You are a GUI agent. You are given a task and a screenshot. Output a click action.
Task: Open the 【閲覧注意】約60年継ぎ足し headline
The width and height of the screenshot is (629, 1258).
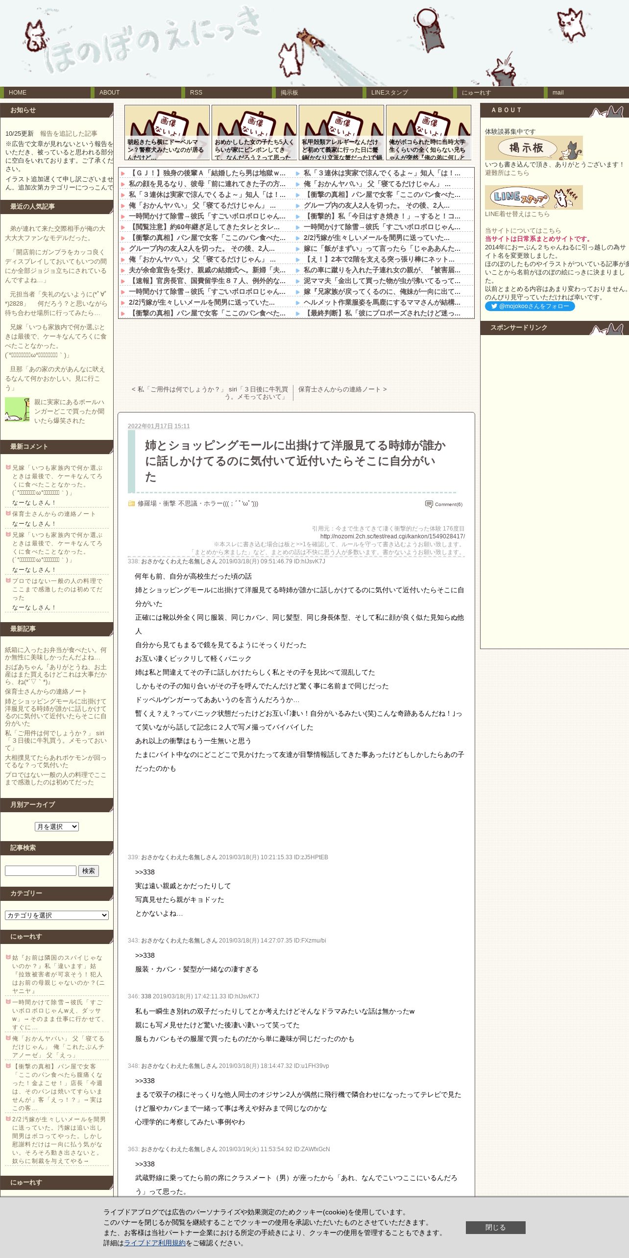204,227
